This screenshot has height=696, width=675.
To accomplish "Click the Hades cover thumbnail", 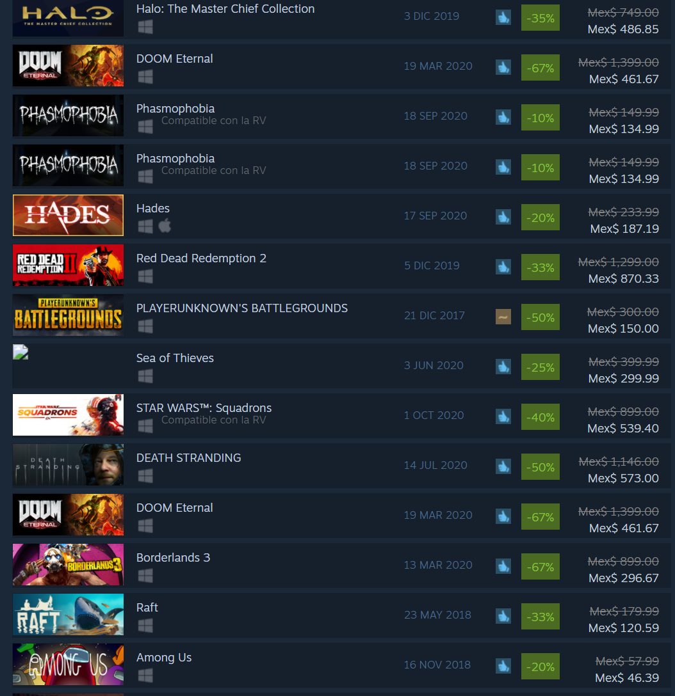I will [x=68, y=216].
